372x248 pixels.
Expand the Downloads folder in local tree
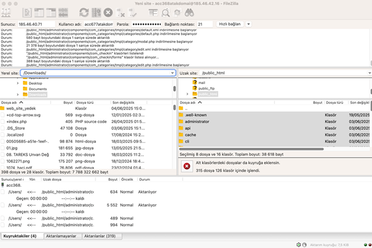[18, 95]
